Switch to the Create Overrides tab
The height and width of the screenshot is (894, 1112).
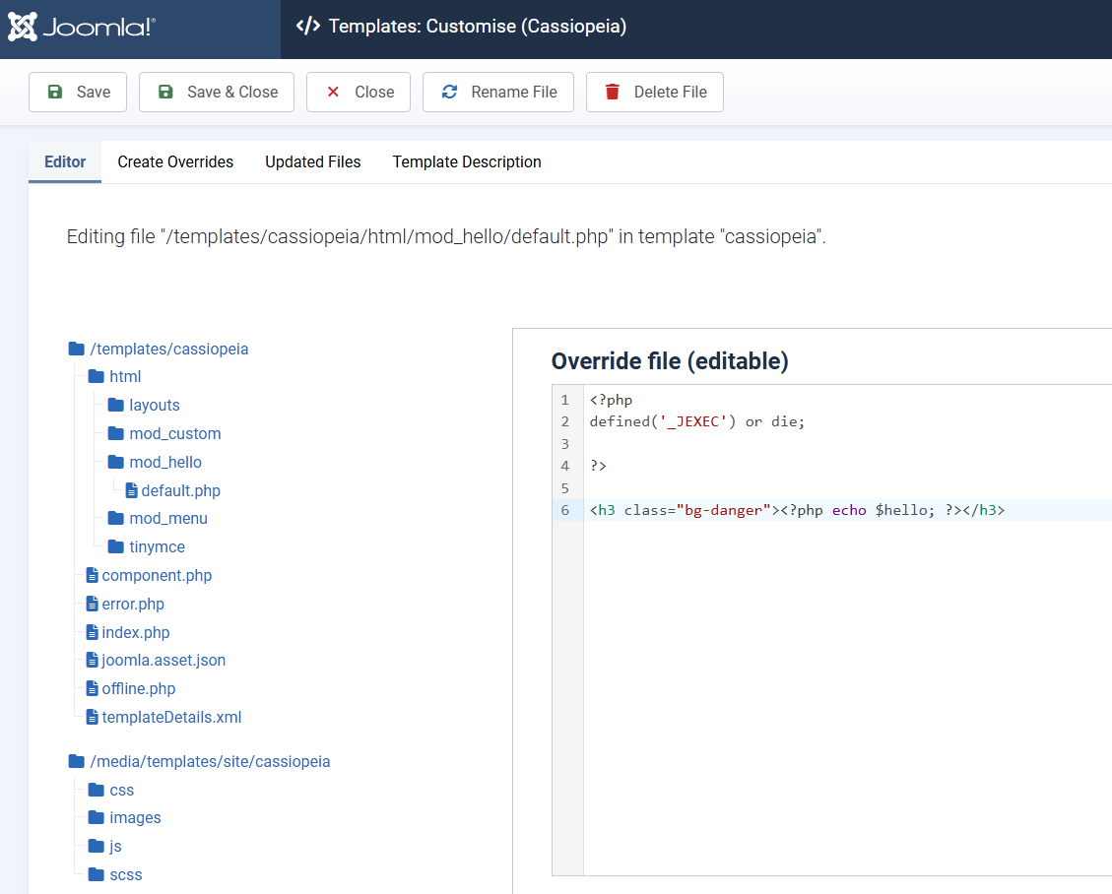tap(175, 161)
